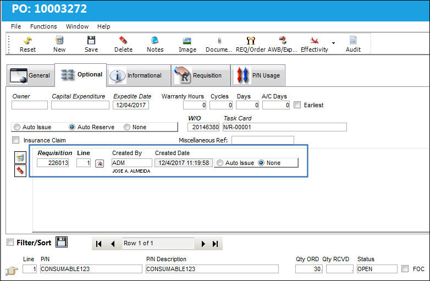
Task: Go to previous row arrow
Action: (113, 244)
